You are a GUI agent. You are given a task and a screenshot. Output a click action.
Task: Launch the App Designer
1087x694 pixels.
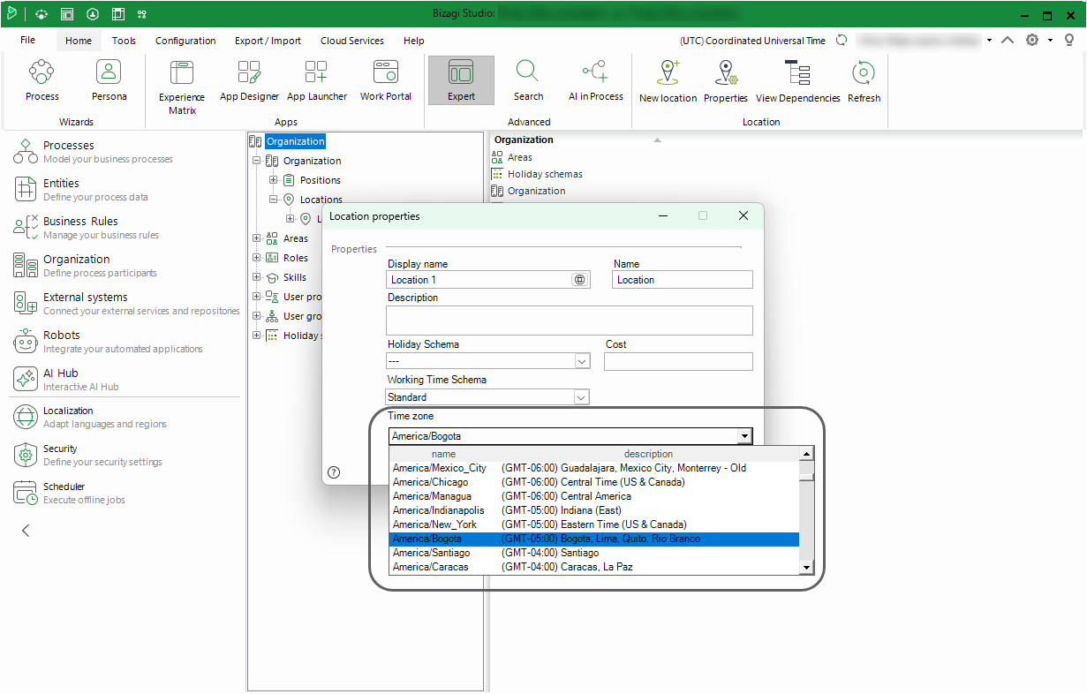click(x=249, y=81)
